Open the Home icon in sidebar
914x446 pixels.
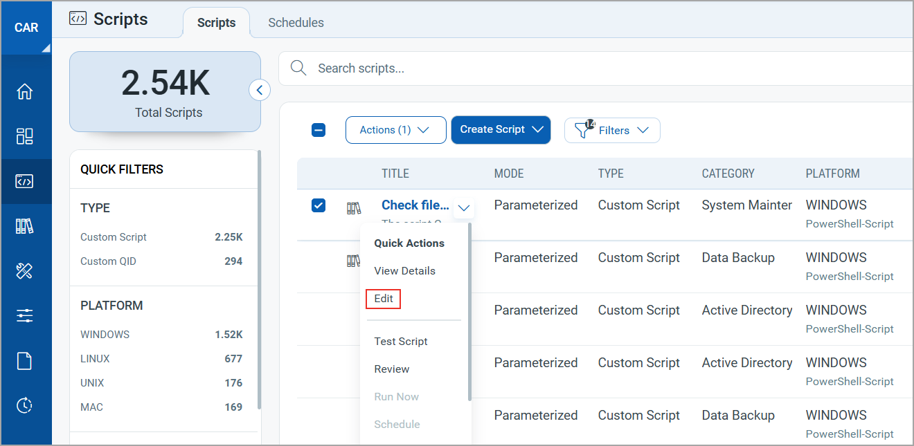coord(25,91)
